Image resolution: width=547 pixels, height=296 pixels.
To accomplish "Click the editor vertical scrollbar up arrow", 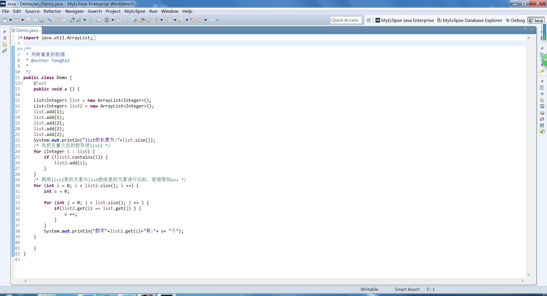I will (529, 38).
